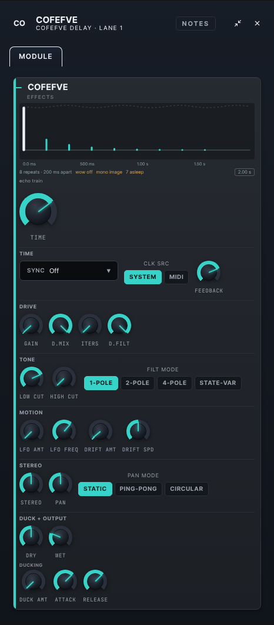Select MIDI as the clock source
The image size is (274, 625).
[x=176, y=277]
